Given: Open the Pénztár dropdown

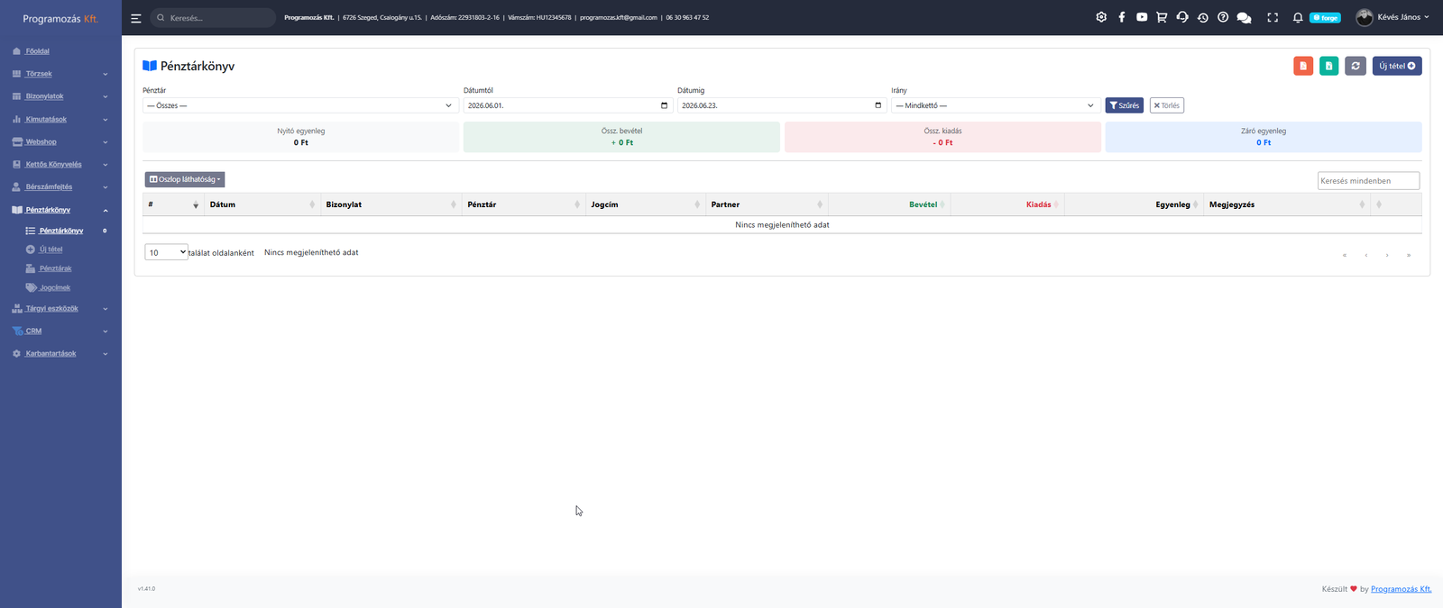Looking at the screenshot, I should click(300, 105).
